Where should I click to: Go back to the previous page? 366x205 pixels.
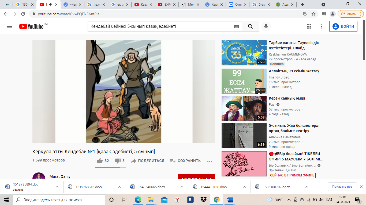pos(6,14)
